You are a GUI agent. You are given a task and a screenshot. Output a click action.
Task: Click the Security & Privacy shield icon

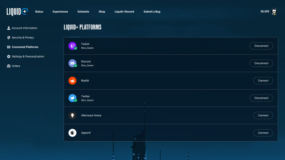(x=8, y=38)
